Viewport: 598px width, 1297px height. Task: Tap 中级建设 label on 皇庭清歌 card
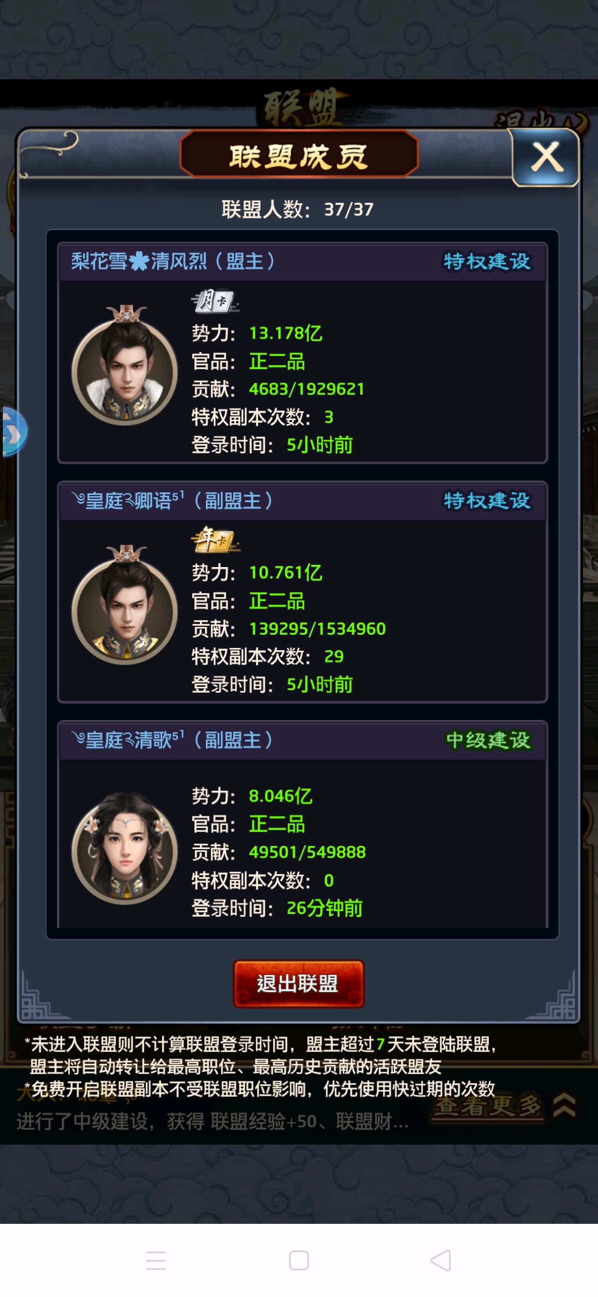click(x=488, y=740)
